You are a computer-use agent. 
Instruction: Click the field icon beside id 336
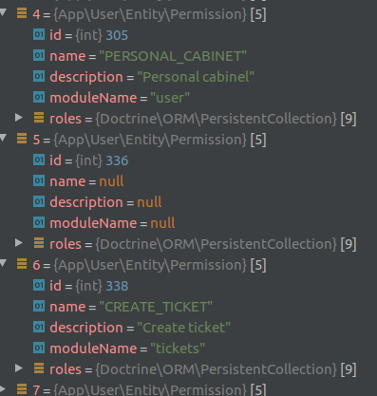[x=39, y=160]
